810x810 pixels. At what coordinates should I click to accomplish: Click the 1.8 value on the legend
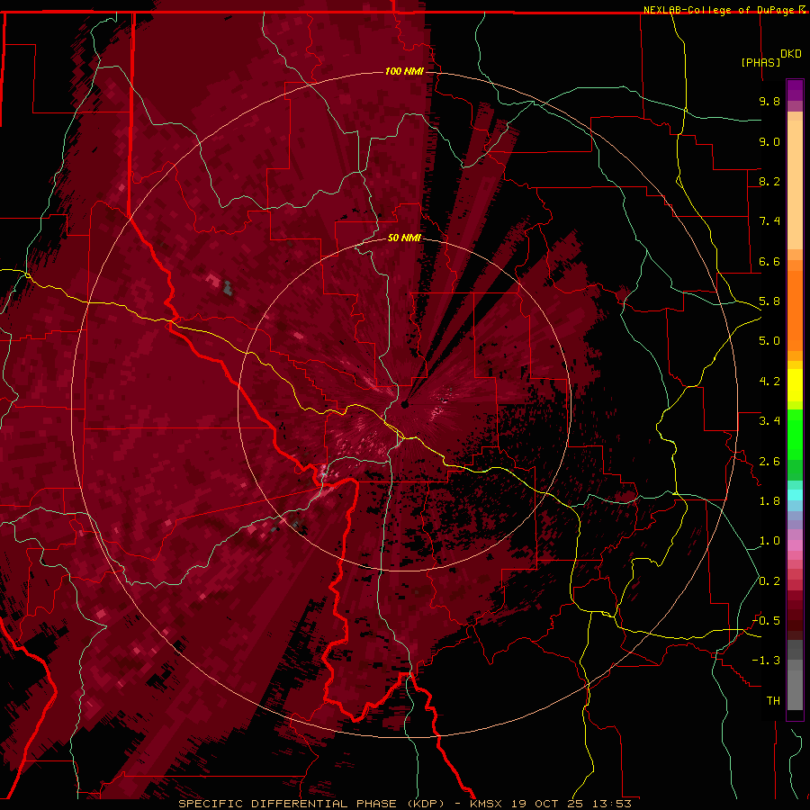coord(769,501)
